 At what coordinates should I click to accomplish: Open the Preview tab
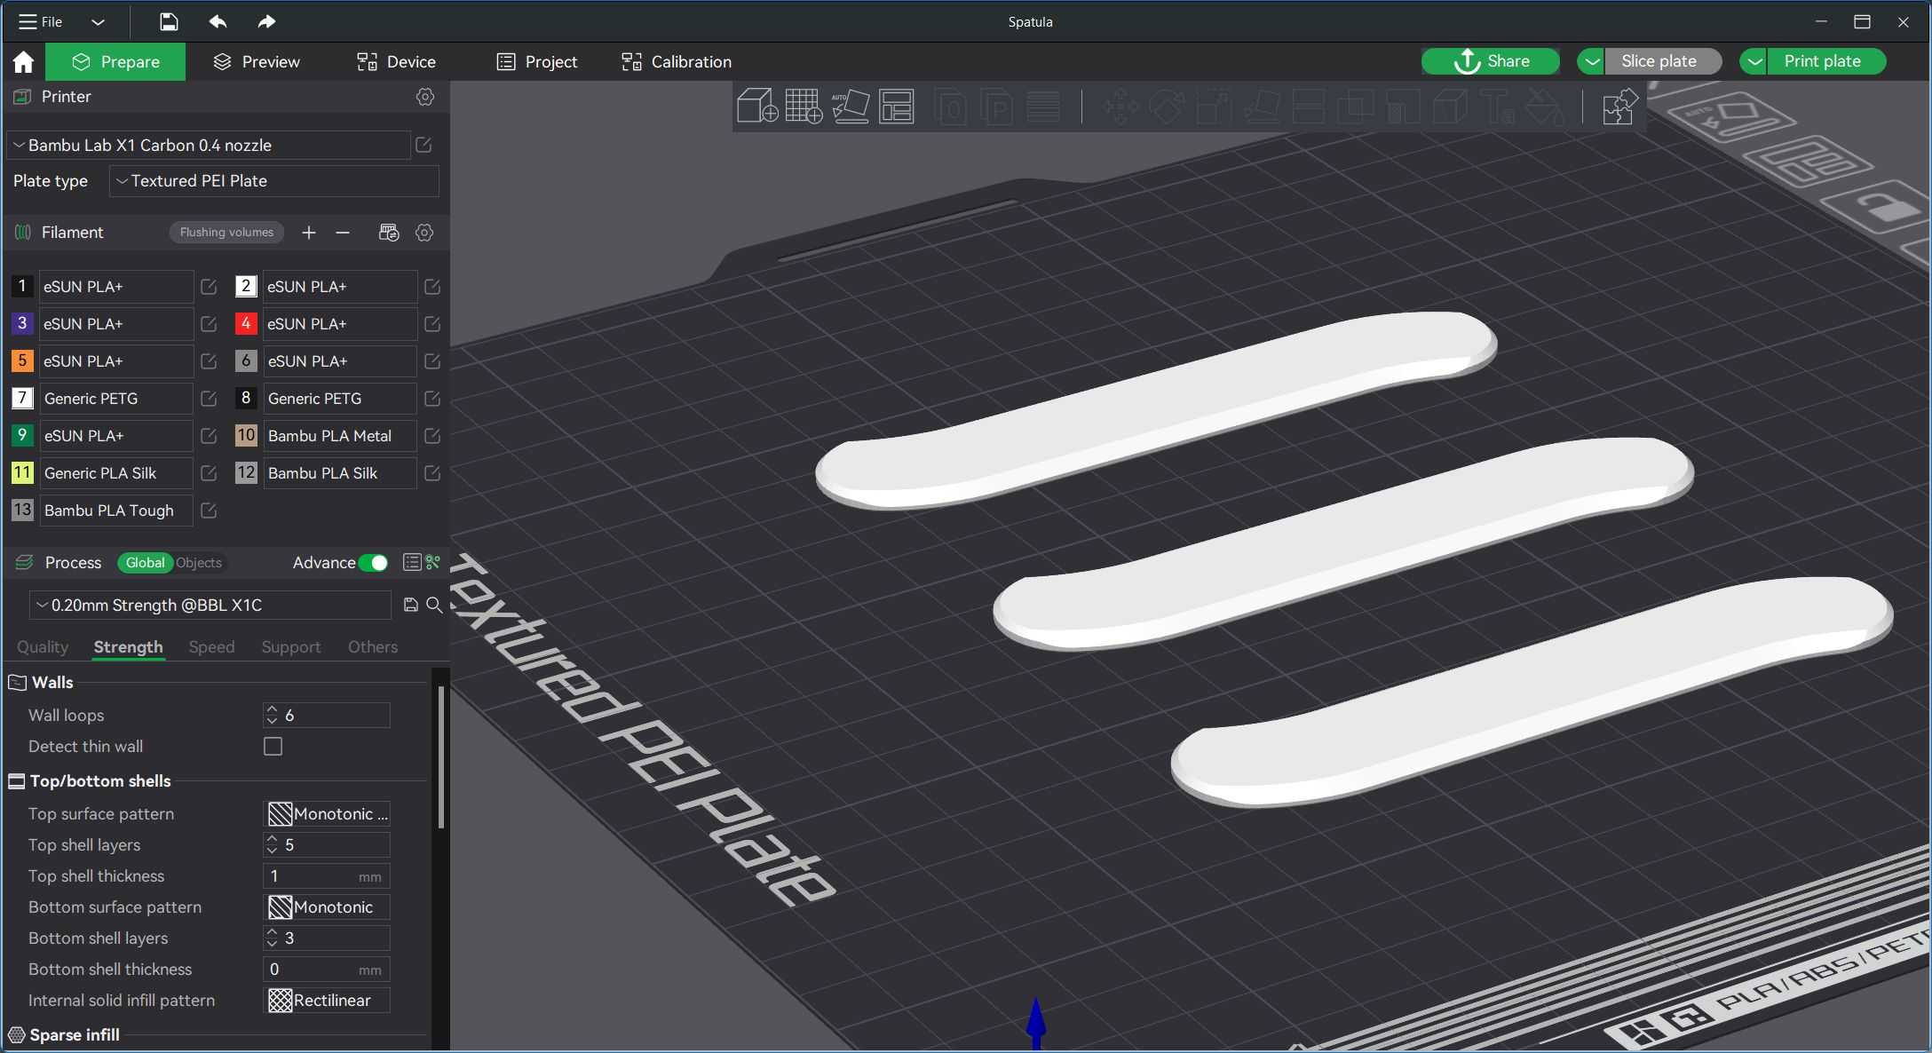[x=257, y=61]
